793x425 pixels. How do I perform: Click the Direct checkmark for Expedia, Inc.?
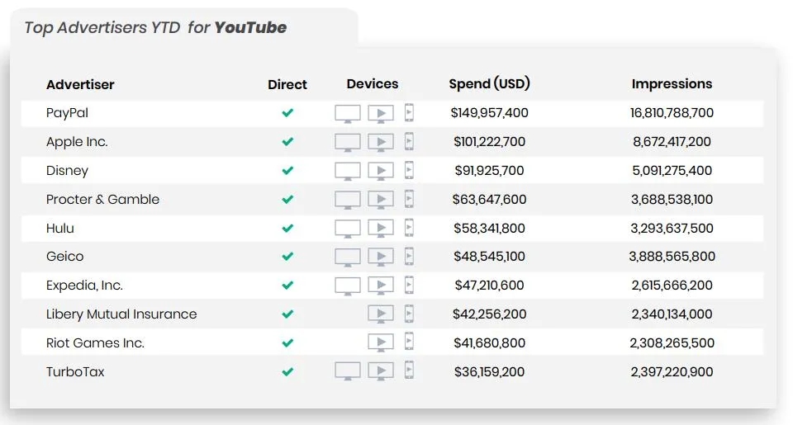tap(287, 286)
